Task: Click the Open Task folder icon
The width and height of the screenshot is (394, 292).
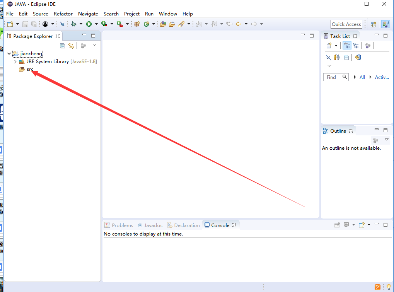Action: point(172,24)
